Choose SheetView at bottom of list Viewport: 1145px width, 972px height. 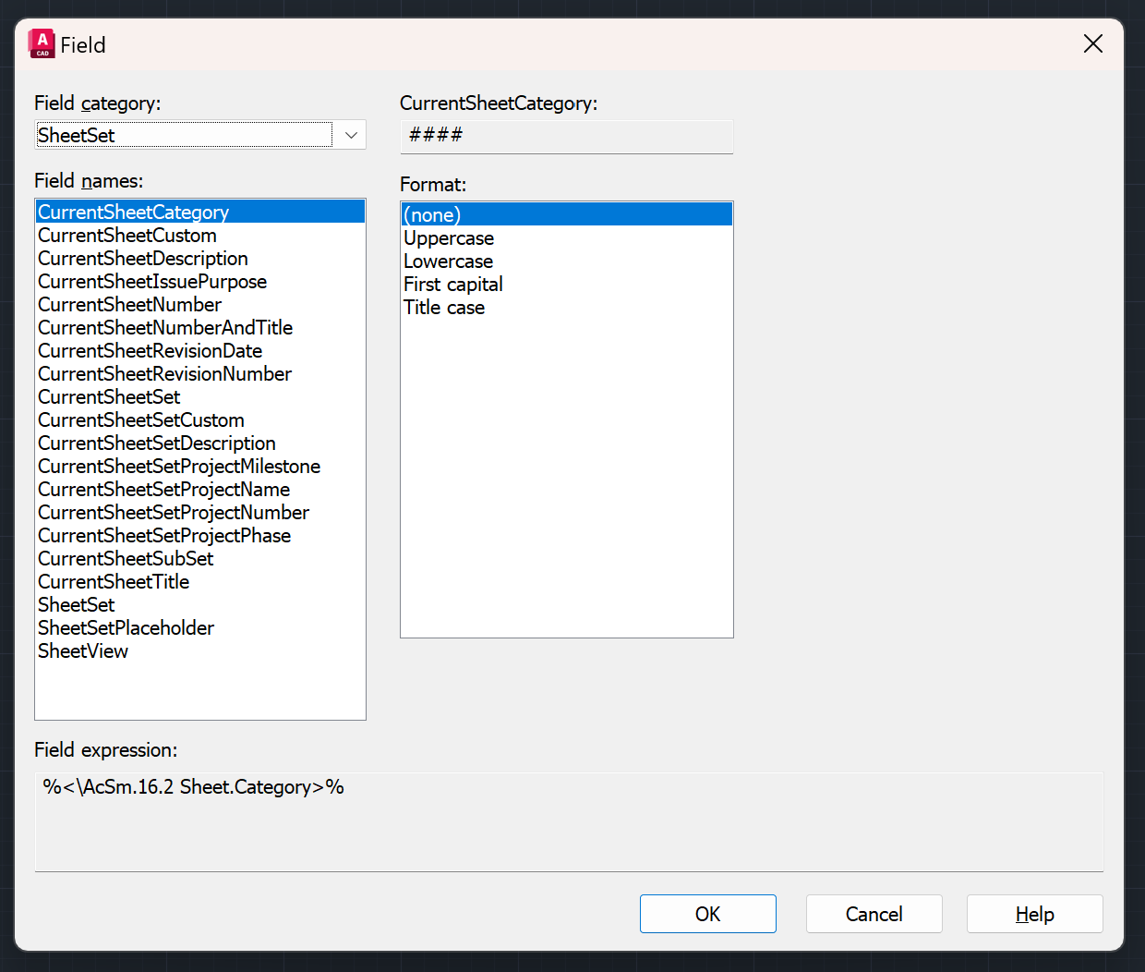83,651
